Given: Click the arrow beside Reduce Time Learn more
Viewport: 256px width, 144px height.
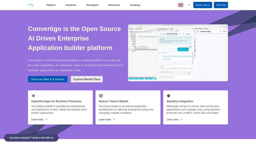Looking at the screenshot, I should coord(114,119).
